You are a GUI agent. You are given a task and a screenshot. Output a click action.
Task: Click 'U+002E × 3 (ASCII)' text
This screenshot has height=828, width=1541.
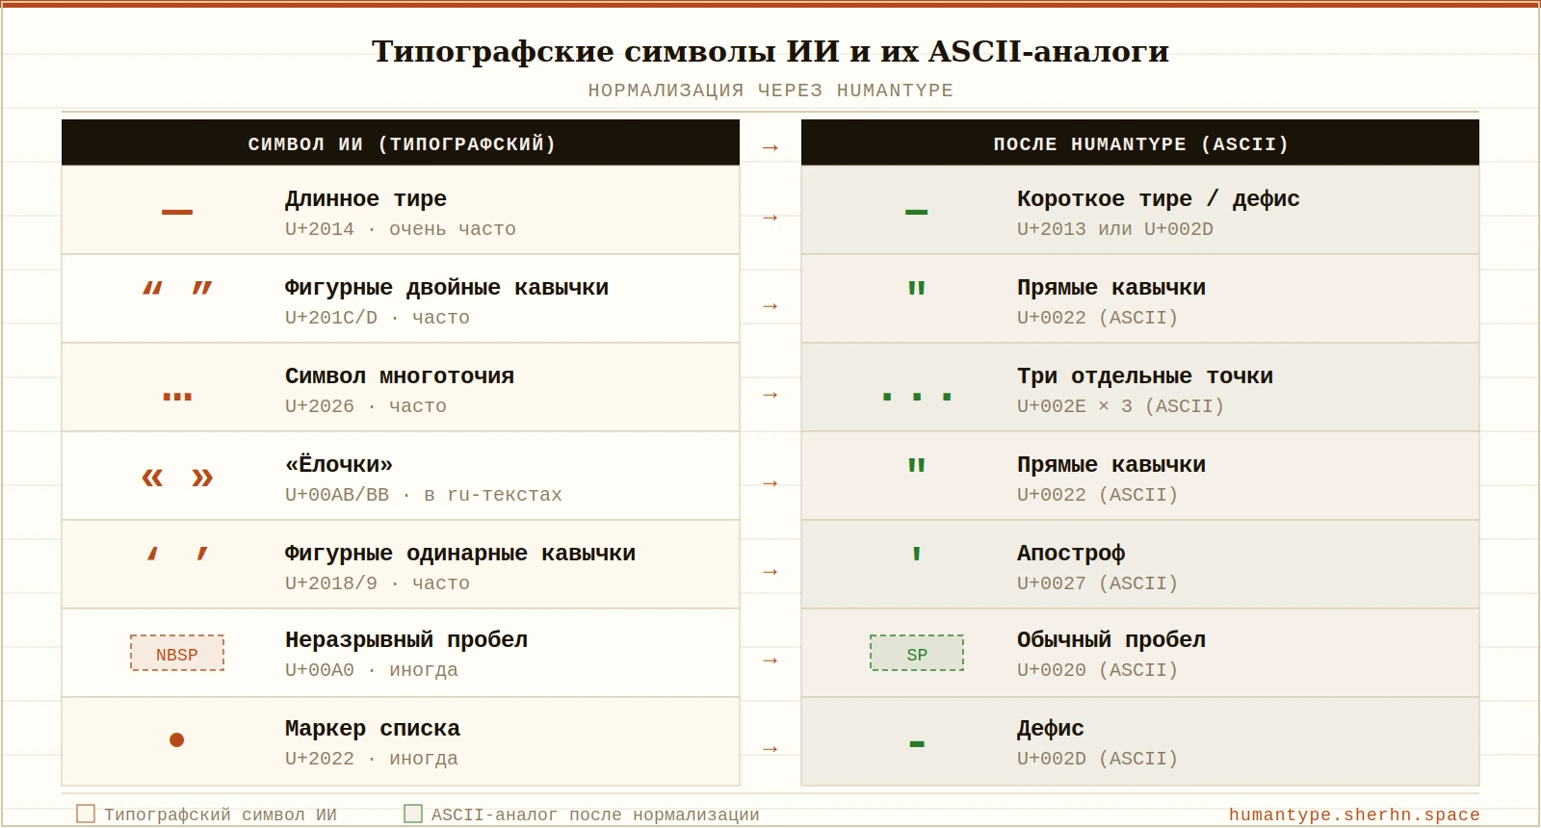tap(1121, 406)
